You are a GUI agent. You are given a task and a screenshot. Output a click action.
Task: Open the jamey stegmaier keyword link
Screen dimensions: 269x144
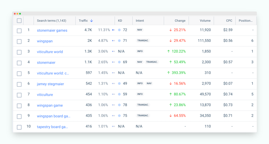click(50, 84)
